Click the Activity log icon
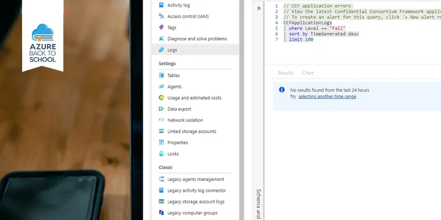 point(162,5)
